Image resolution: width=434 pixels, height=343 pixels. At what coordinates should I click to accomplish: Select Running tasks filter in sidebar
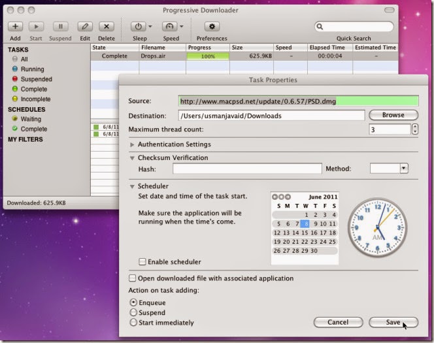33,69
